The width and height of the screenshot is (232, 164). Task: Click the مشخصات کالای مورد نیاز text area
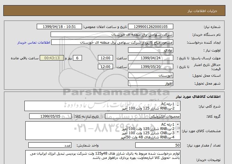click(103, 131)
